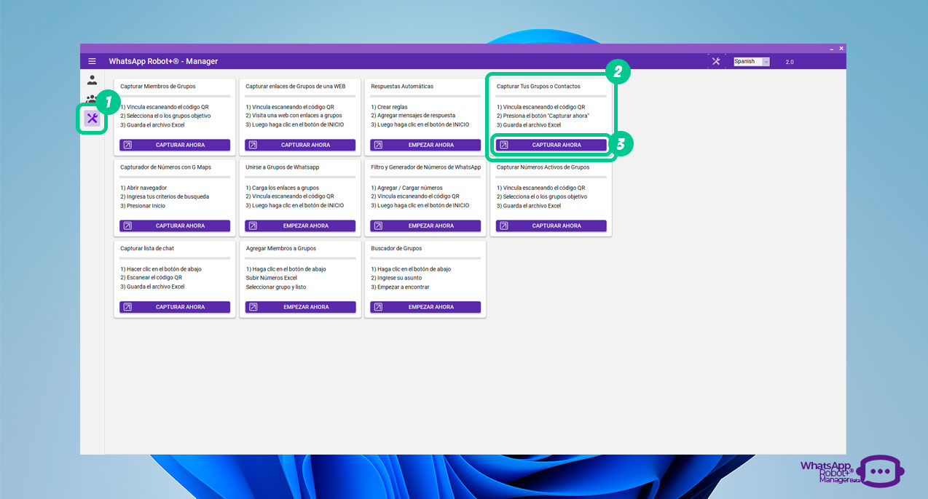Close the WhatsApp Robot+ Manager window
Viewport: 928px width, 499px height.
841,48
